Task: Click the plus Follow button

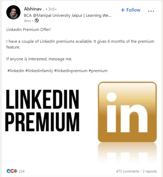Action: click(x=130, y=10)
